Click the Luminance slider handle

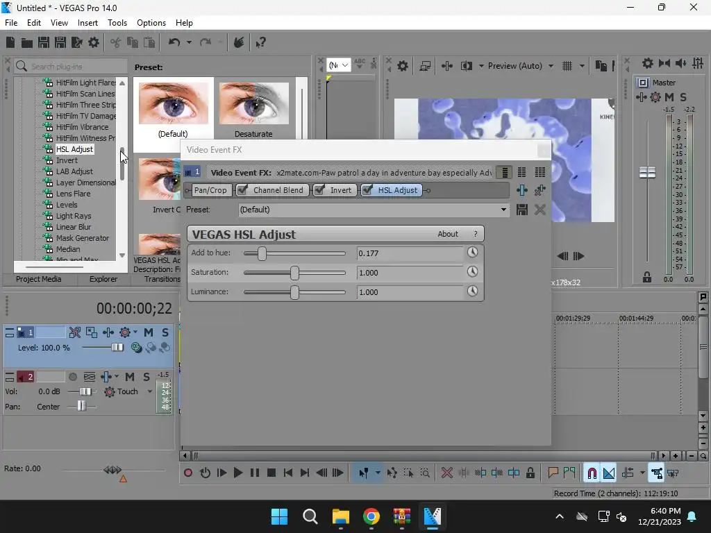click(x=294, y=292)
